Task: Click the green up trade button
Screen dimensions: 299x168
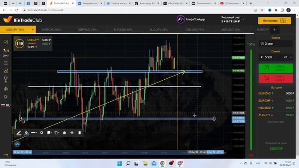Action: (276, 69)
